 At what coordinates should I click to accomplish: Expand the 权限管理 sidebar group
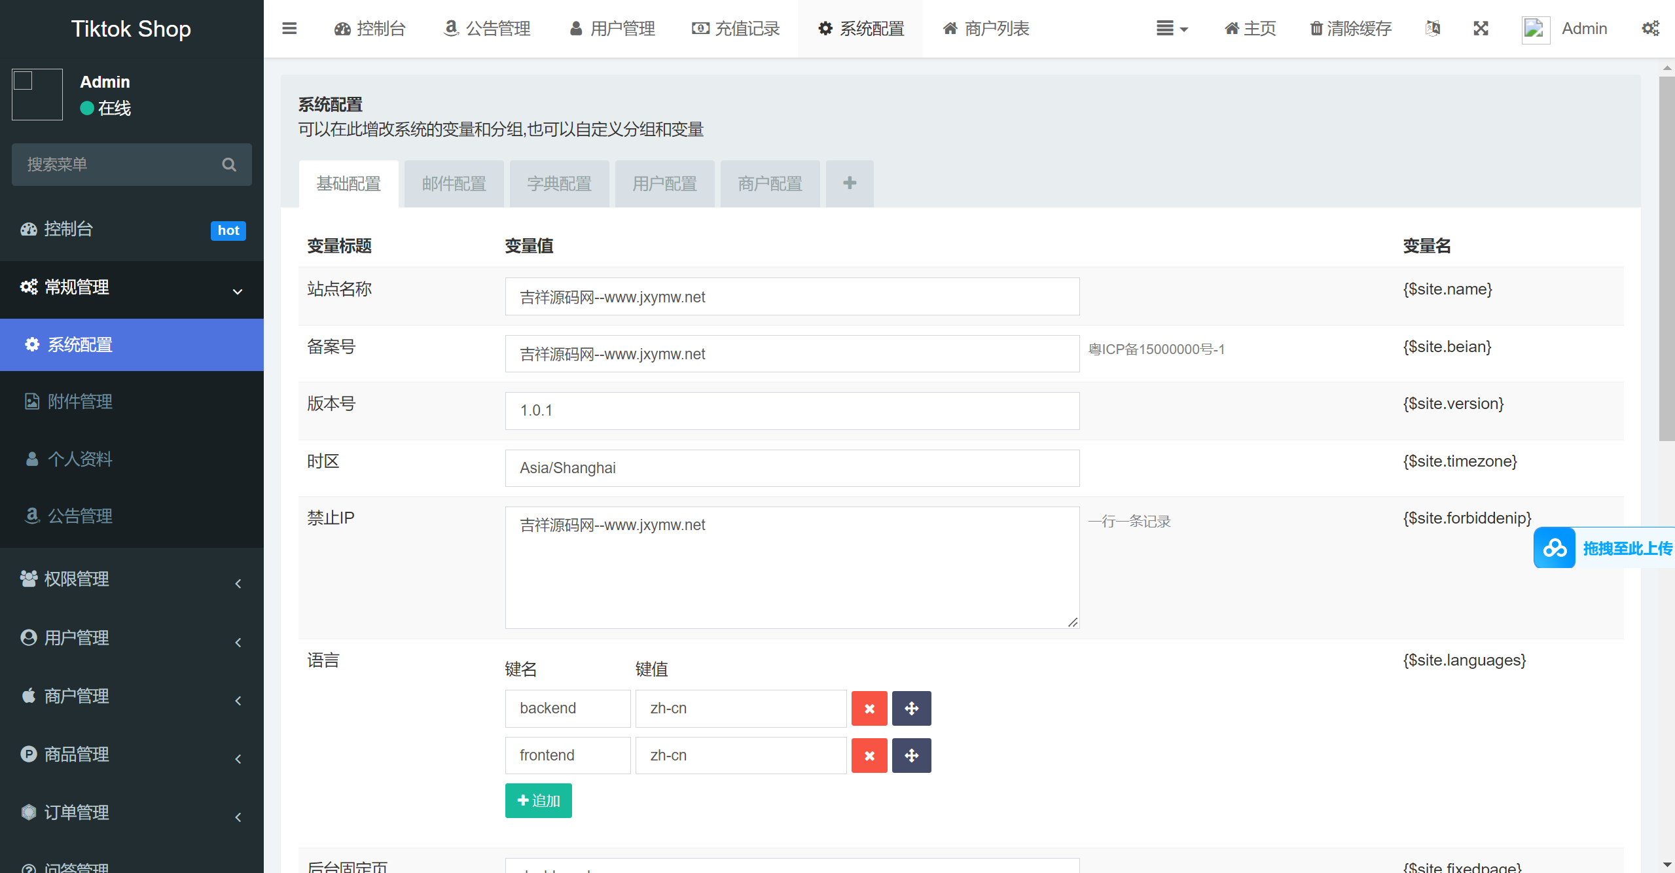[132, 579]
